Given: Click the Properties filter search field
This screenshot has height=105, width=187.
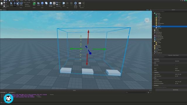Looking at the screenshot, I should click(169, 57).
